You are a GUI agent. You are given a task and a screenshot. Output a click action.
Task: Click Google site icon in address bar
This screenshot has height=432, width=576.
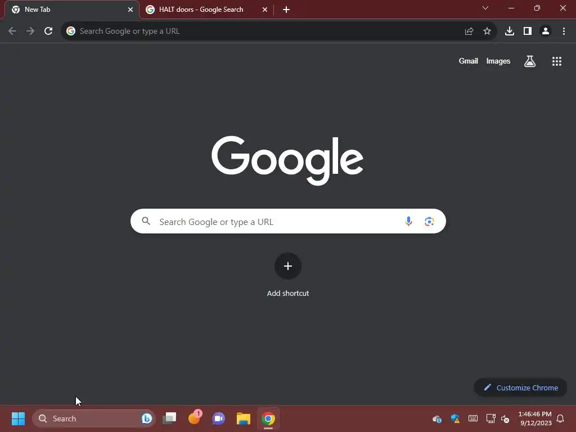(x=70, y=31)
